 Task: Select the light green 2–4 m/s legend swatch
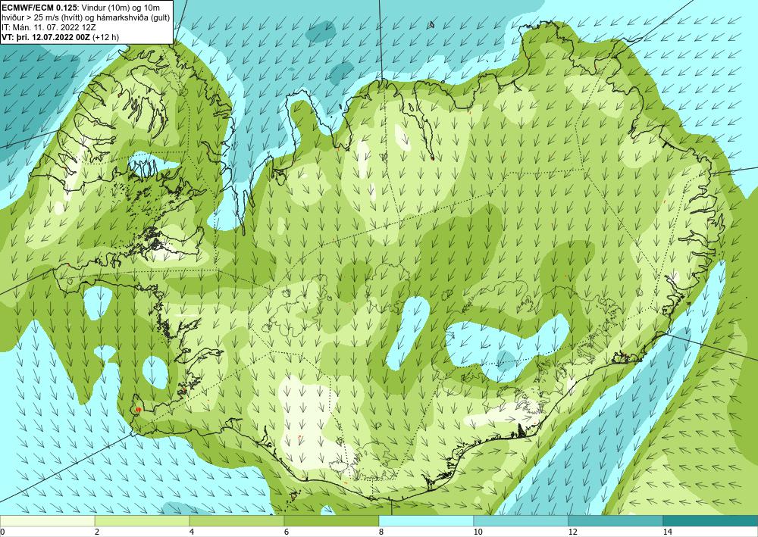tap(143, 521)
